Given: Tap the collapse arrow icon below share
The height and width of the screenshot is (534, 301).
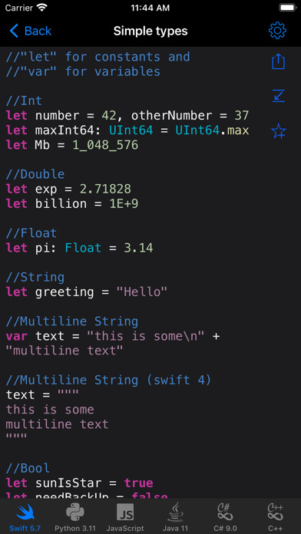Looking at the screenshot, I should click(x=279, y=96).
